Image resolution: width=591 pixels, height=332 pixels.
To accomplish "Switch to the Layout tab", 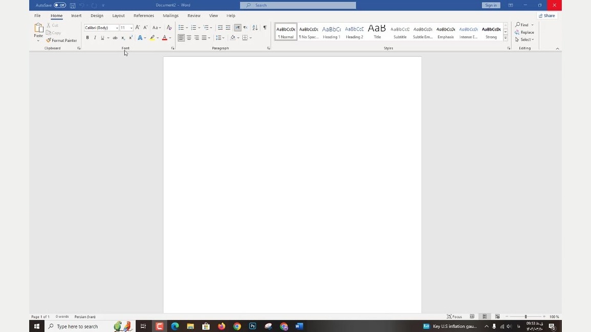I will pos(118,16).
